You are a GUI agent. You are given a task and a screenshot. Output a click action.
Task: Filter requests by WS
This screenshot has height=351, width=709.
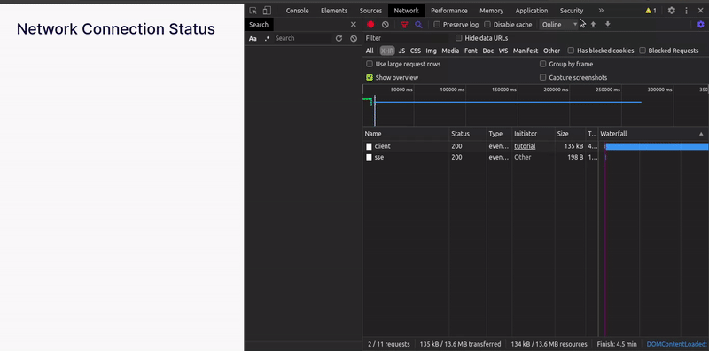[503, 51]
